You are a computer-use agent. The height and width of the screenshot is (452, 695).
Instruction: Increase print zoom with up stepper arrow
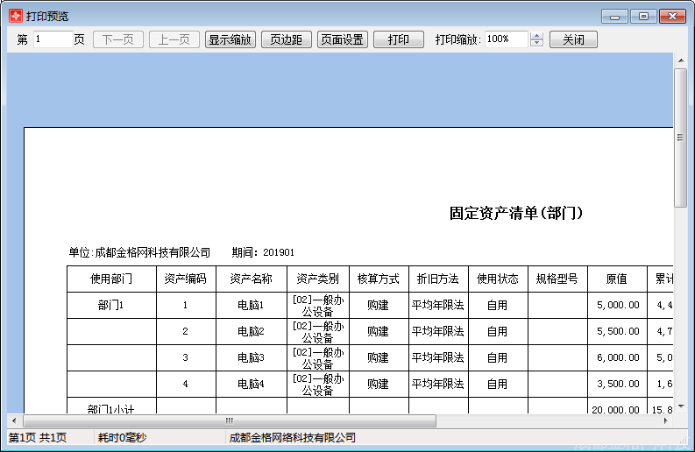(537, 36)
